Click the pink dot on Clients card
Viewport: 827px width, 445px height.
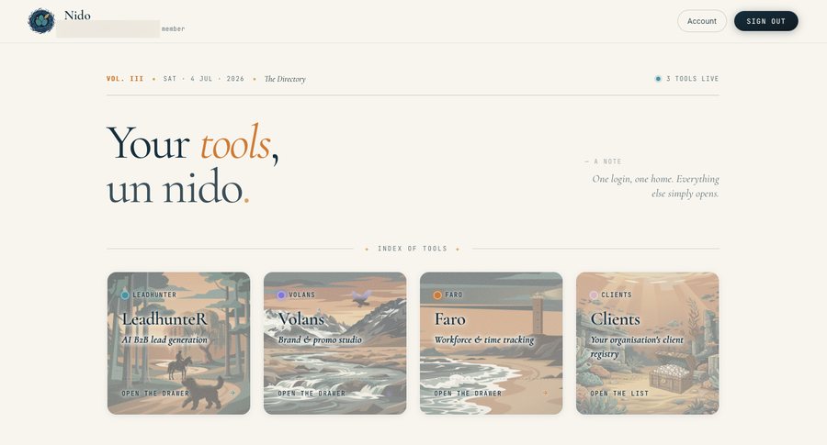(594, 295)
